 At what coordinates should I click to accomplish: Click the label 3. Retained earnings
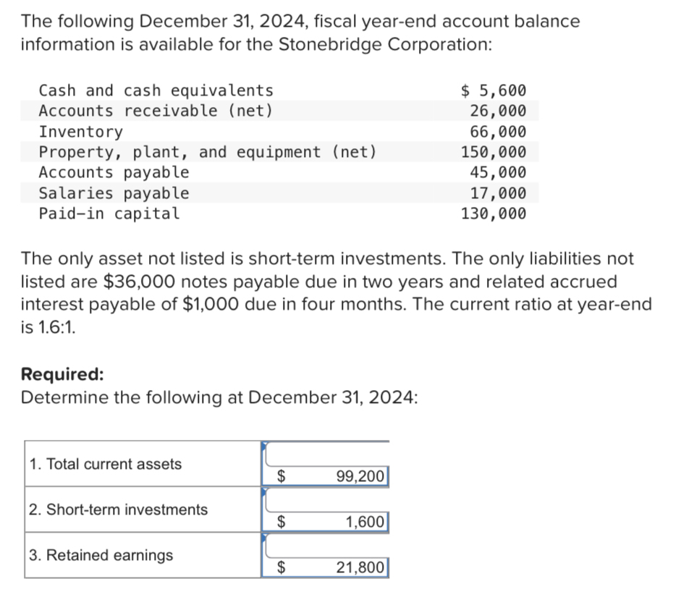tap(101, 556)
